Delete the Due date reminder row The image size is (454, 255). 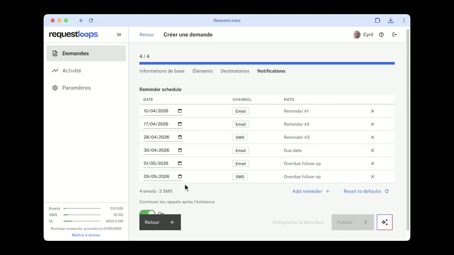(x=372, y=151)
